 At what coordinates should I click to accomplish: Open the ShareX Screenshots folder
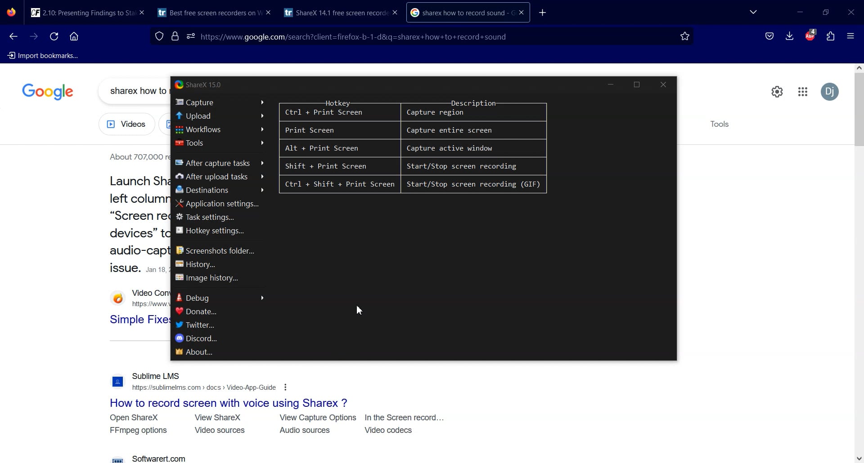220,250
